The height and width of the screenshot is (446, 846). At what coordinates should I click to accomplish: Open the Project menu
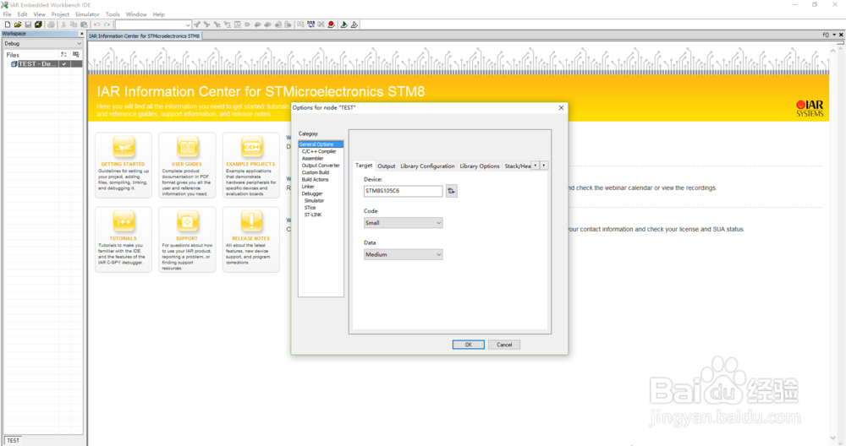(x=60, y=14)
